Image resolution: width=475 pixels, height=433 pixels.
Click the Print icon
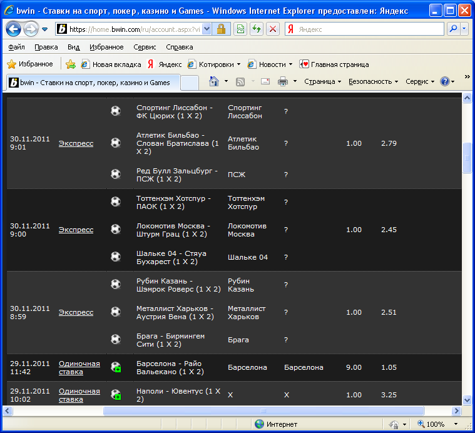tap(283, 81)
